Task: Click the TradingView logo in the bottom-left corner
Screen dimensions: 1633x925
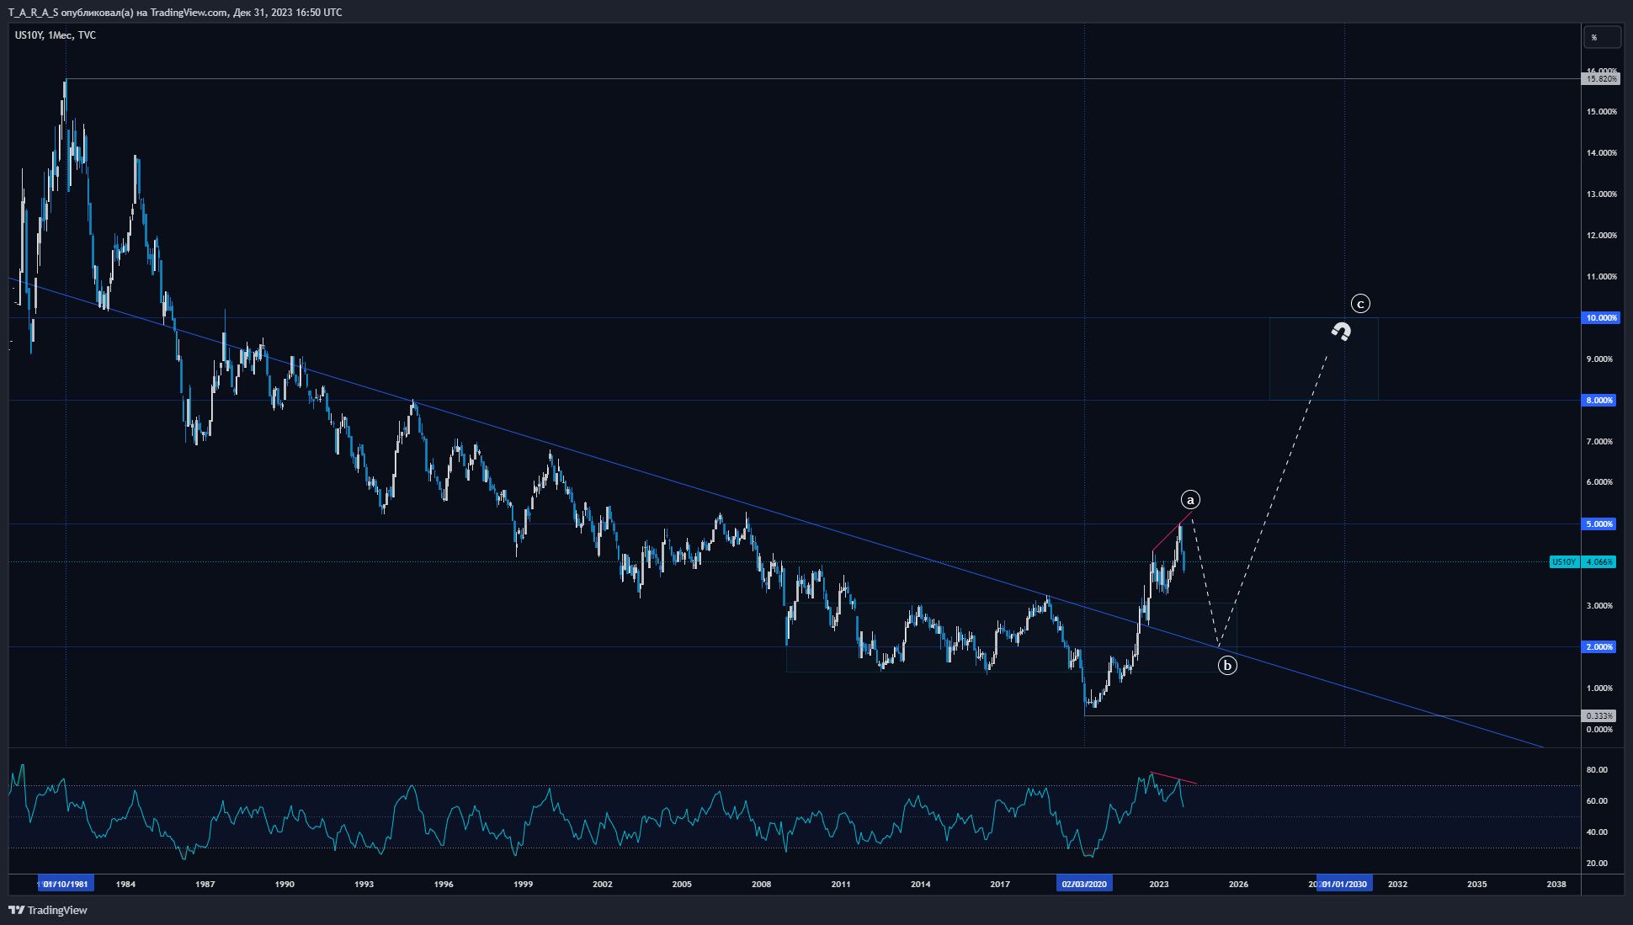Action: tap(48, 910)
